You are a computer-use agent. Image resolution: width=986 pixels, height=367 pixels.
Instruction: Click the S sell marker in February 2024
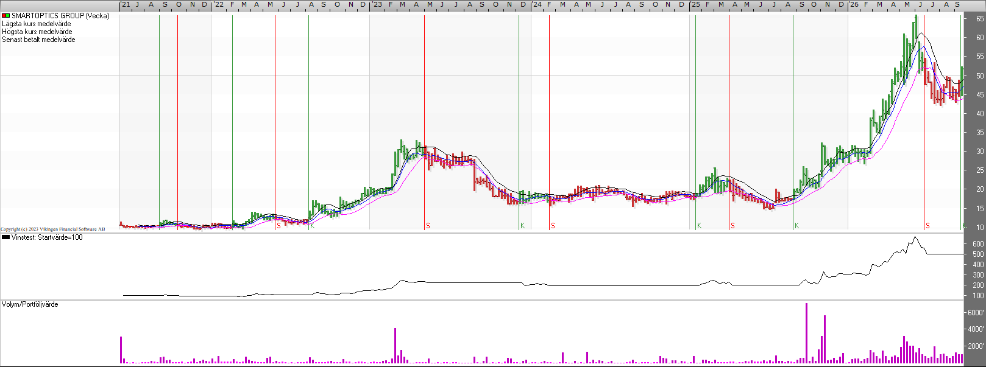553,226
